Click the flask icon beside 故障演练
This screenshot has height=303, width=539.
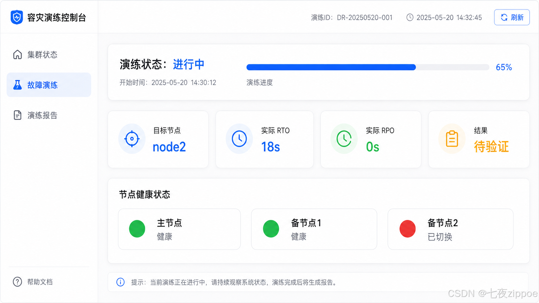coord(17,85)
